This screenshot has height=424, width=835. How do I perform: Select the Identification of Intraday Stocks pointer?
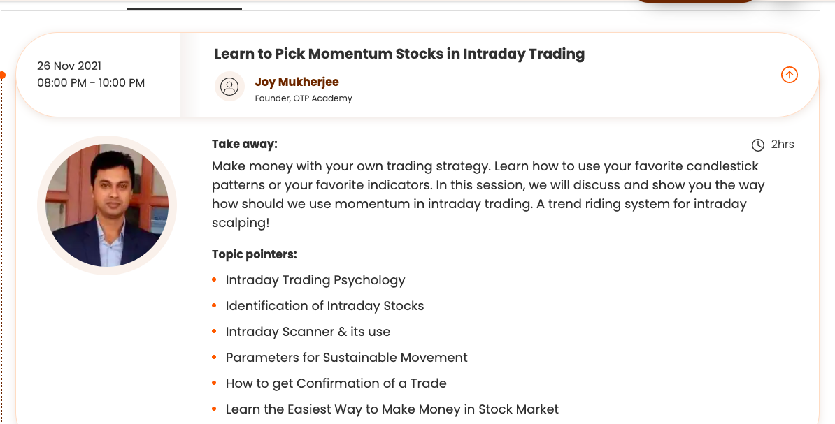pos(324,306)
